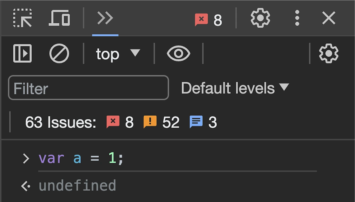Image resolution: width=355 pixels, height=202 pixels.
Task: Open the top JavaScript context dropdown
Action: 118,54
